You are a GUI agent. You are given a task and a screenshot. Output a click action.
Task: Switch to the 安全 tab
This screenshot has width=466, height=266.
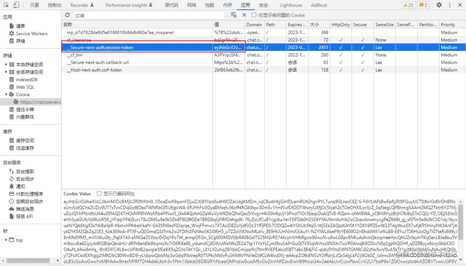point(263,5)
